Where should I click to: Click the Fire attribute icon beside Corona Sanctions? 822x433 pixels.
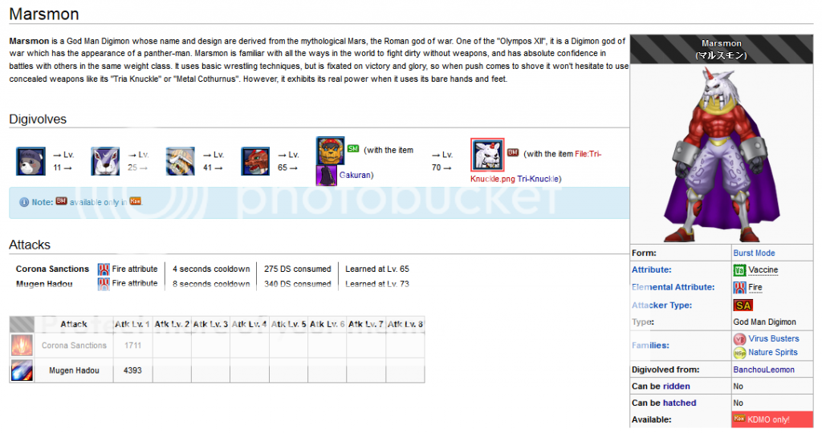[x=104, y=269]
